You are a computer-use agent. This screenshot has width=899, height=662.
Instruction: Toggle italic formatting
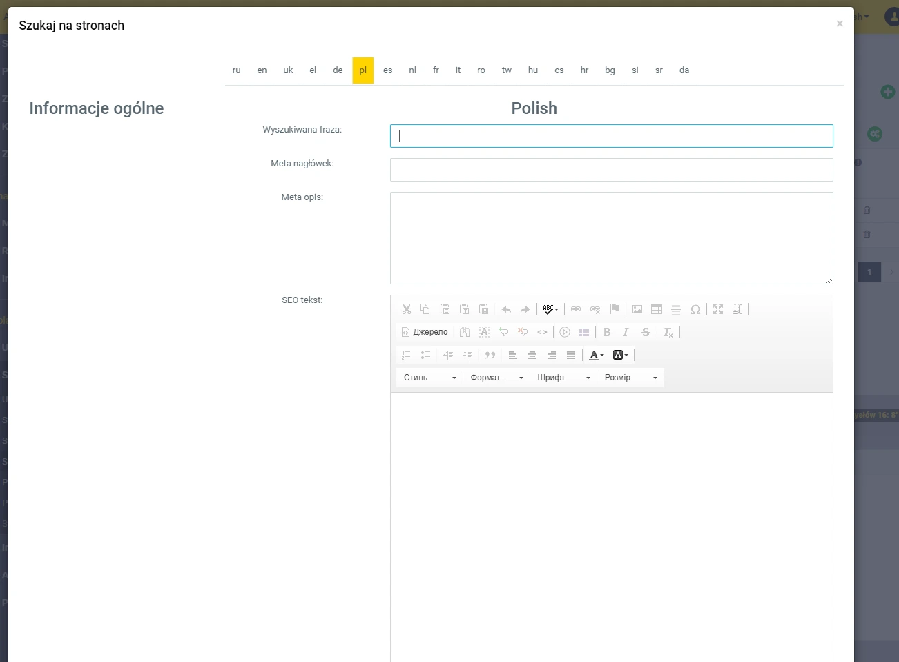click(626, 332)
